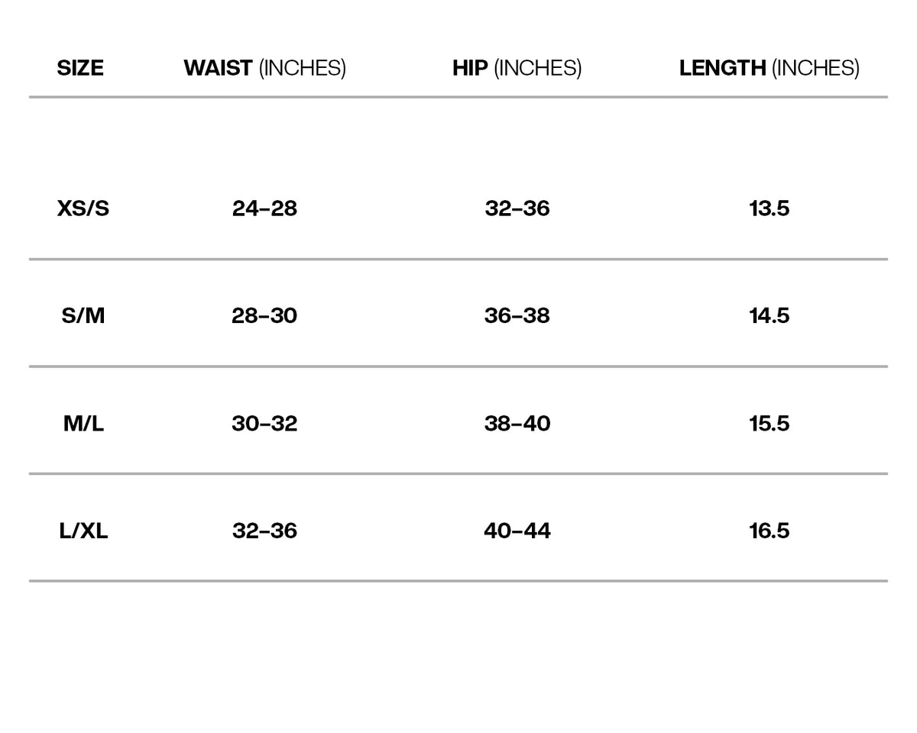Click the XS/S size label
917x733 pixels.
coord(83,208)
